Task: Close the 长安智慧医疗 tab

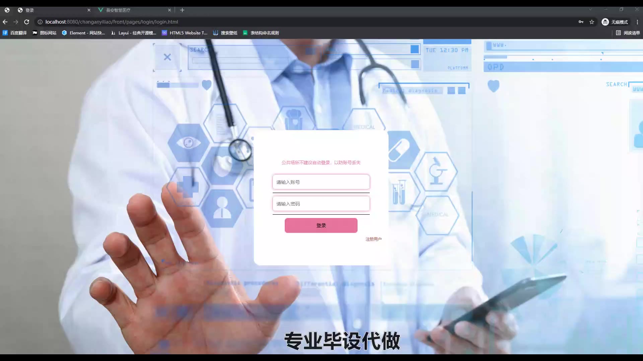Action: (169, 10)
